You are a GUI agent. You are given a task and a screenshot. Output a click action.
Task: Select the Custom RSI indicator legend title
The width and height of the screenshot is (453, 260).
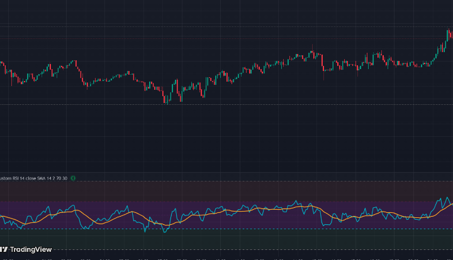coord(31,178)
